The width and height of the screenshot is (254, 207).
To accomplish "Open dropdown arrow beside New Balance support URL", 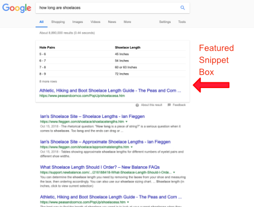I will point(174,172).
